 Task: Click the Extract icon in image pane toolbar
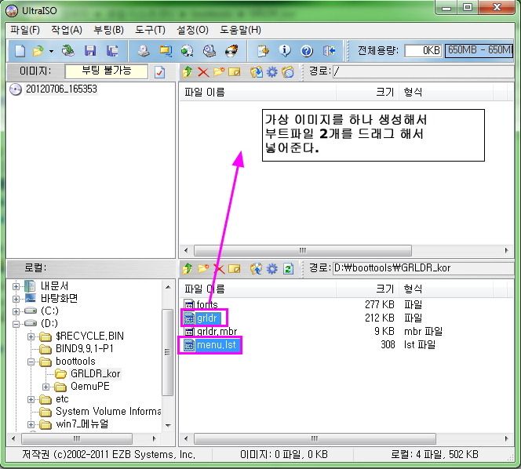pos(256,71)
